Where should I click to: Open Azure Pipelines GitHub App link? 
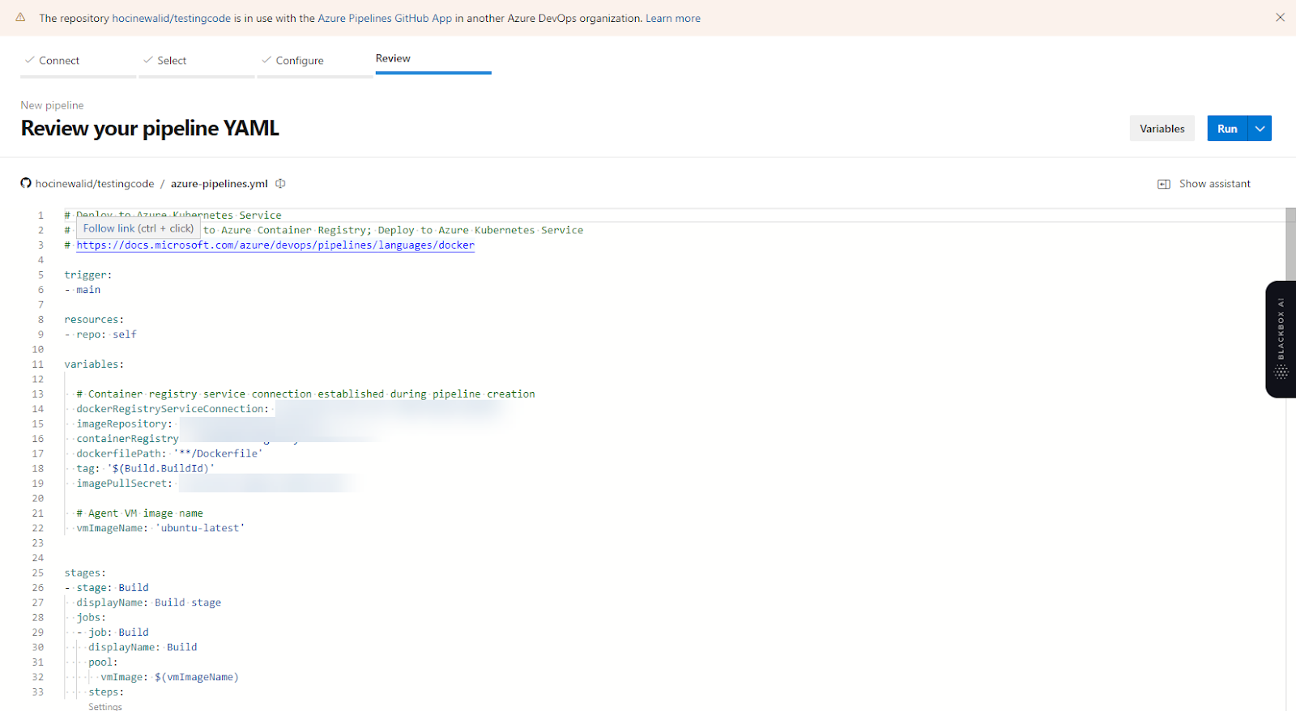[x=385, y=18]
